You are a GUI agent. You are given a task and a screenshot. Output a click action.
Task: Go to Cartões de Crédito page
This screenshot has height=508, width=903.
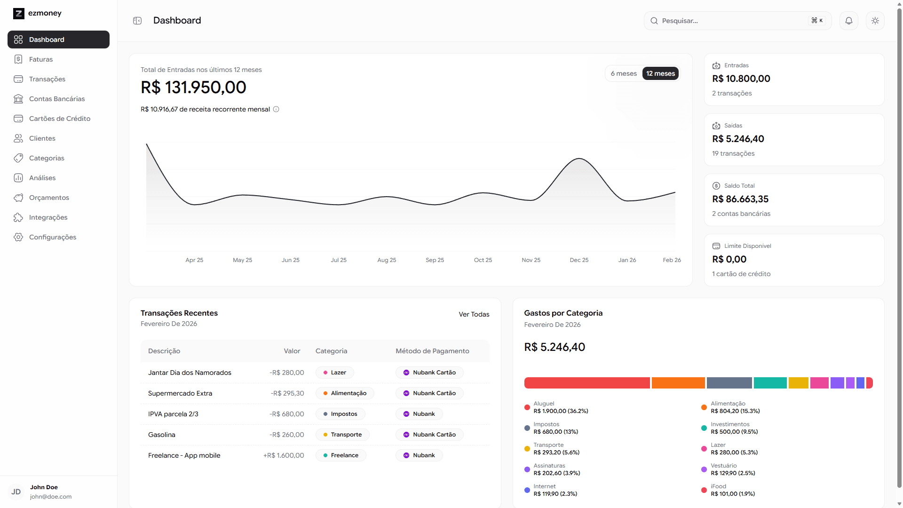coord(60,119)
